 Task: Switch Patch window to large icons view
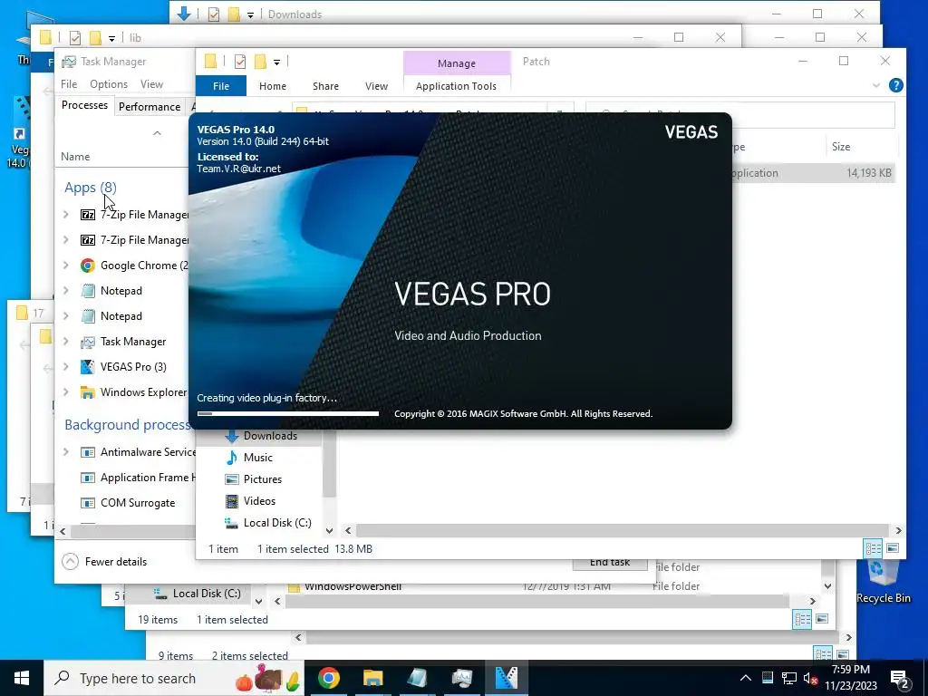click(893, 548)
